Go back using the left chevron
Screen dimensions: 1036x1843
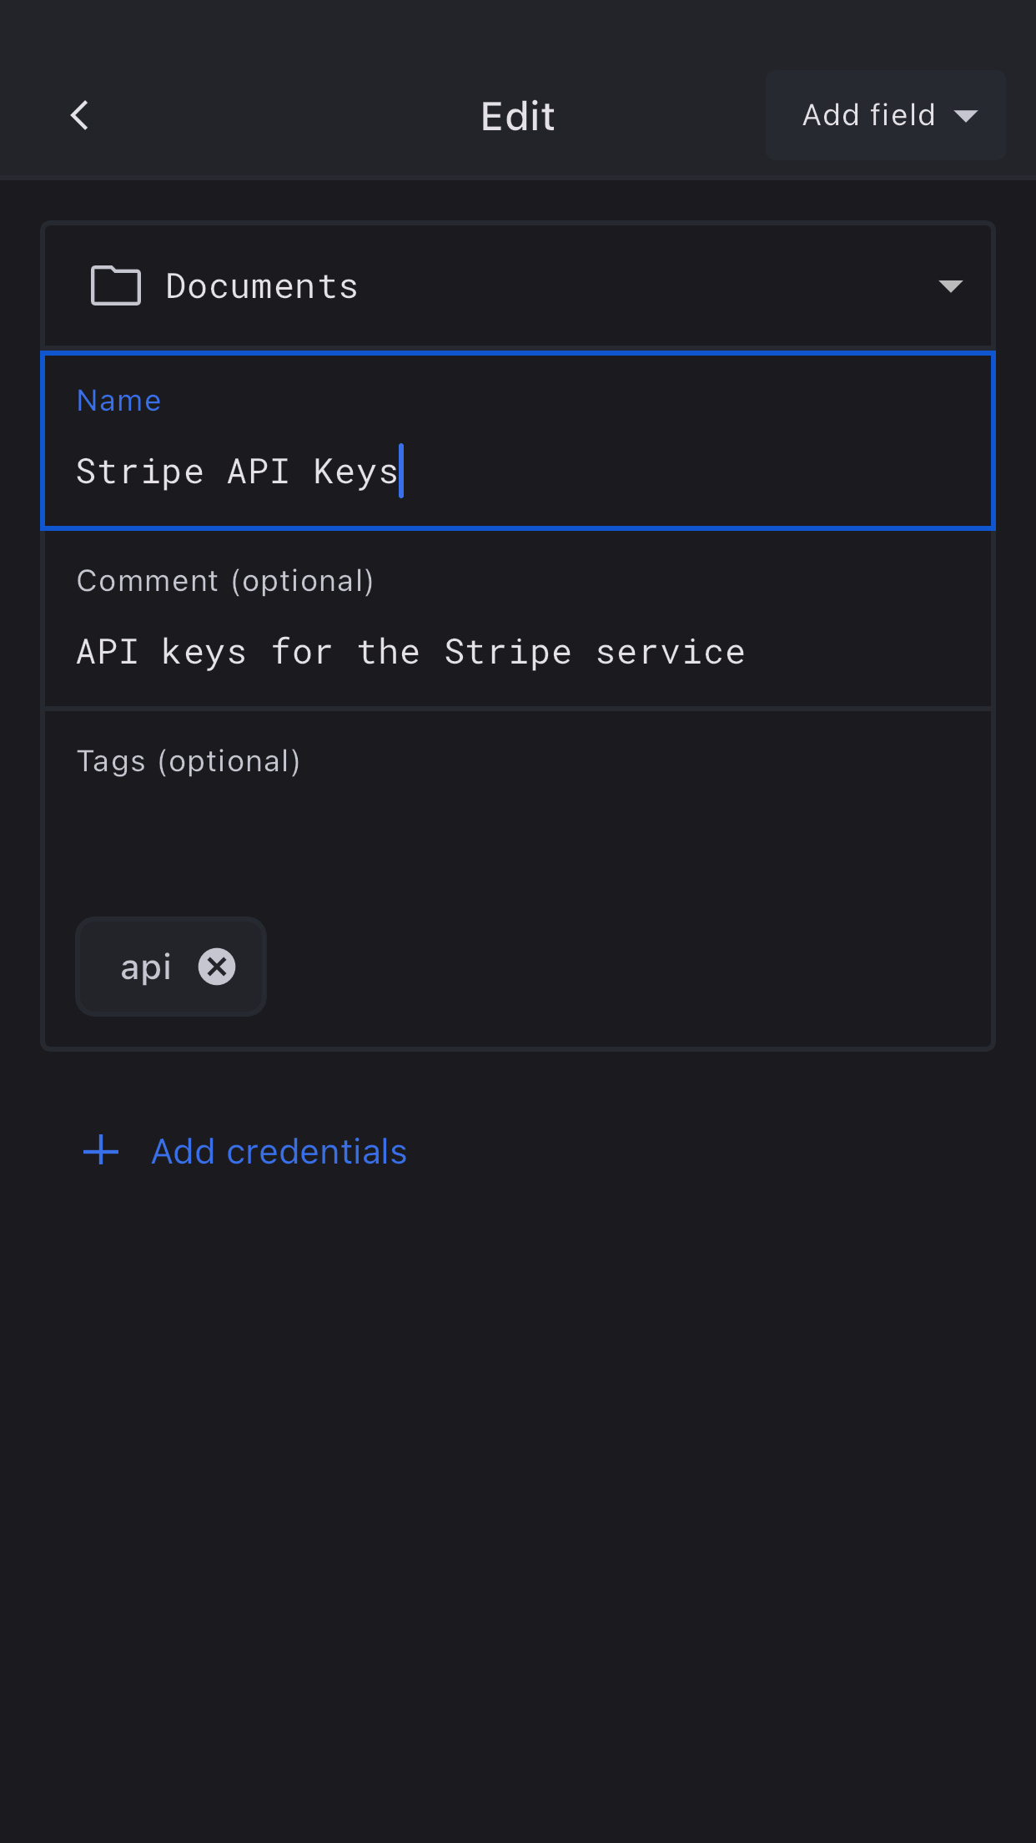coord(80,115)
